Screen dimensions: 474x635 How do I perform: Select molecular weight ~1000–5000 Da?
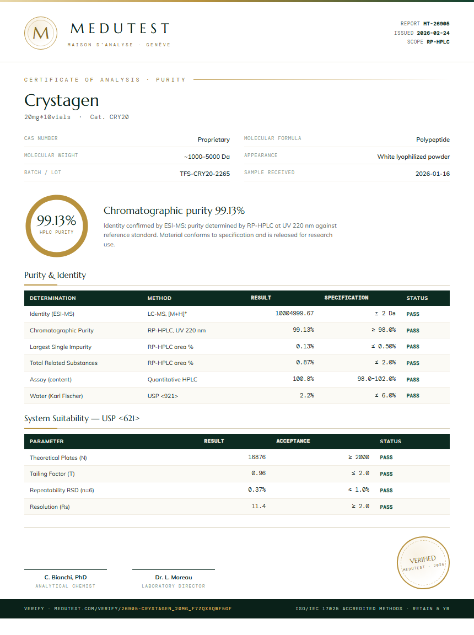tap(207, 157)
